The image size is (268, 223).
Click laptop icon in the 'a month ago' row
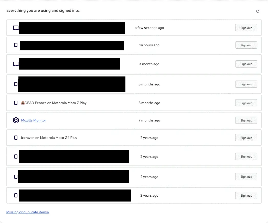pos(16,64)
